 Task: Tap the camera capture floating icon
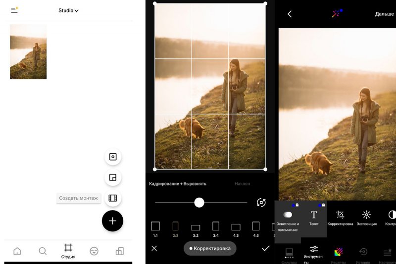(113, 157)
